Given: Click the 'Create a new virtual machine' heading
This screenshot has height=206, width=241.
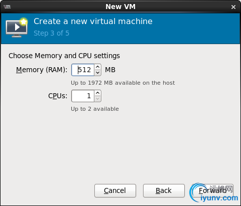Looking at the screenshot, I should click(93, 22).
